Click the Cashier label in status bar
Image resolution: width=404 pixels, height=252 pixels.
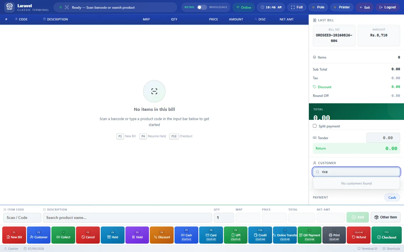(12, 249)
